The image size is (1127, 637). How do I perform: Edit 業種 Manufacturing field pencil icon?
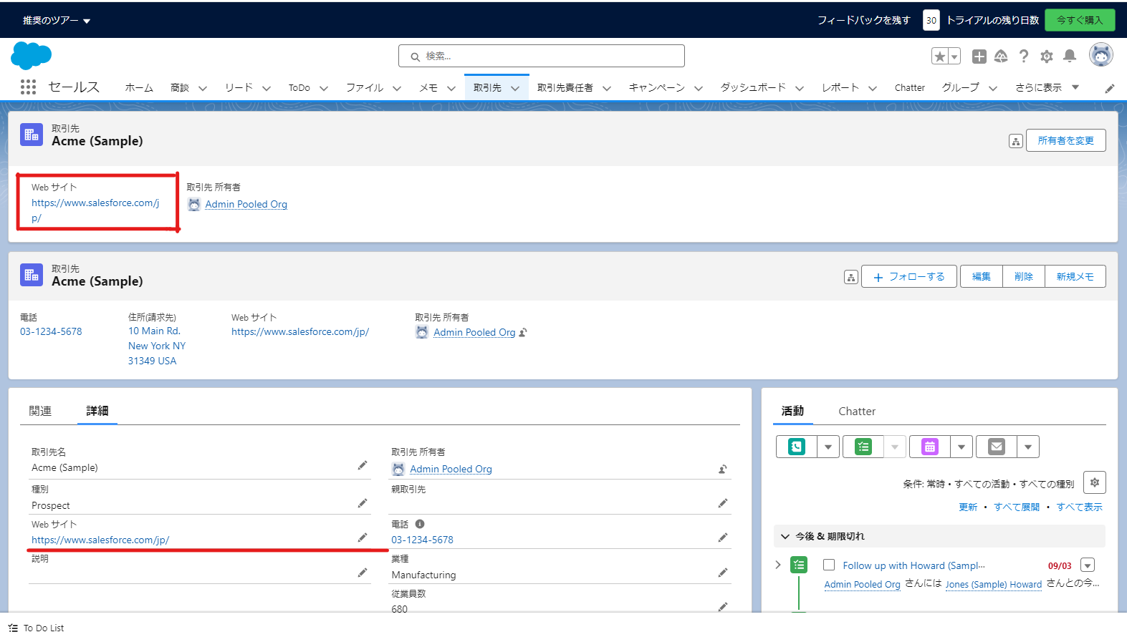(x=723, y=573)
